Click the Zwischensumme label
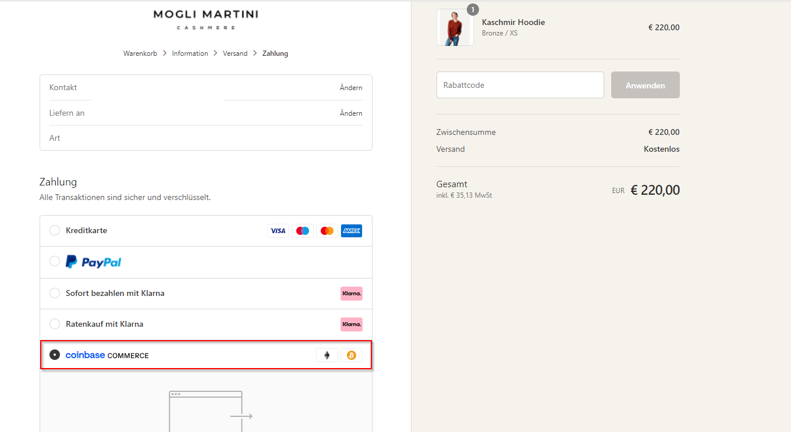 tap(466, 132)
